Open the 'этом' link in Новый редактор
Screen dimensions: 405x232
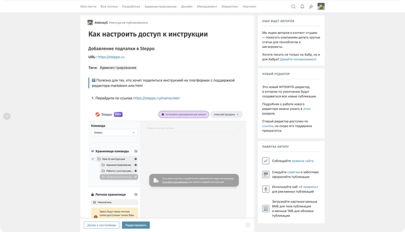pos(307,109)
